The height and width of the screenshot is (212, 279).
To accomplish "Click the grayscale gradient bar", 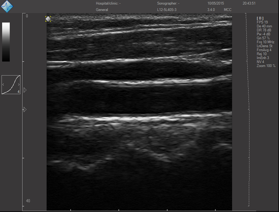I will (6, 42).
